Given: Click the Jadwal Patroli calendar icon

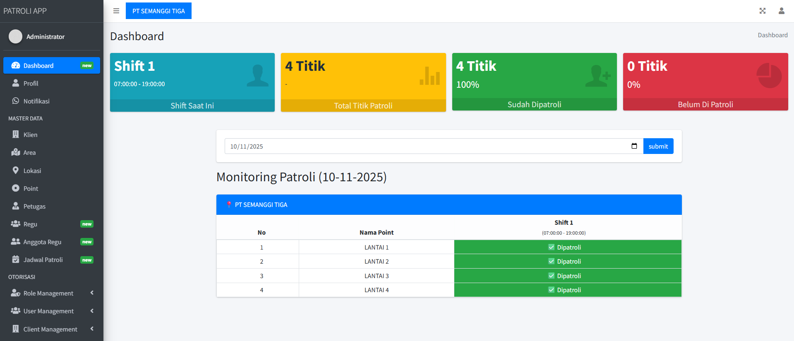Looking at the screenshot, I should click(16, 259).
